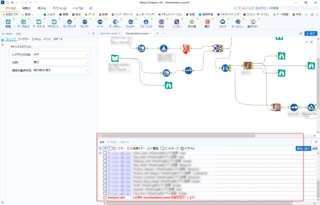The height and width of the screenshot is (205, 320).
Task: Open the レイアウトの方向 dropdown
Action: (x=61, y=54)
